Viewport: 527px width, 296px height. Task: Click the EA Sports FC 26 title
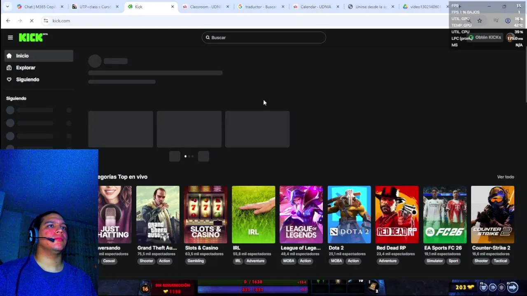click(443, 248)
